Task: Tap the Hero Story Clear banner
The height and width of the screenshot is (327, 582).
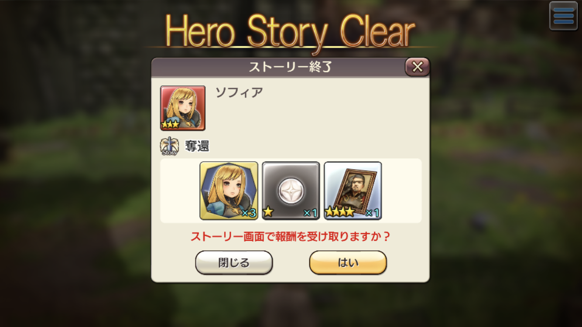Action: (x=290, y=32)
